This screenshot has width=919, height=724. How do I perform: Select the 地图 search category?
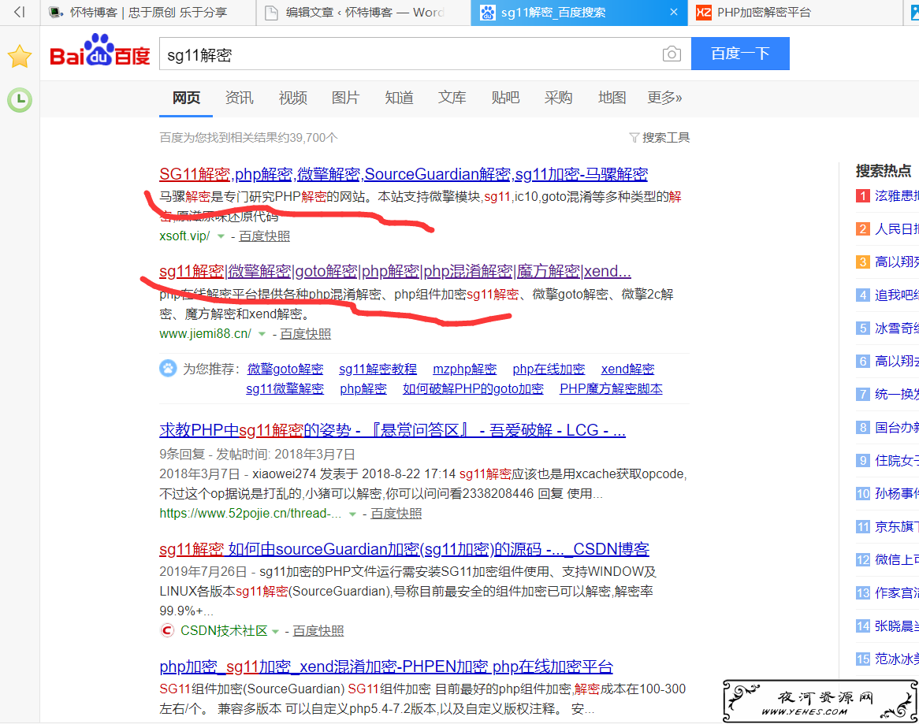coord(612,98)
